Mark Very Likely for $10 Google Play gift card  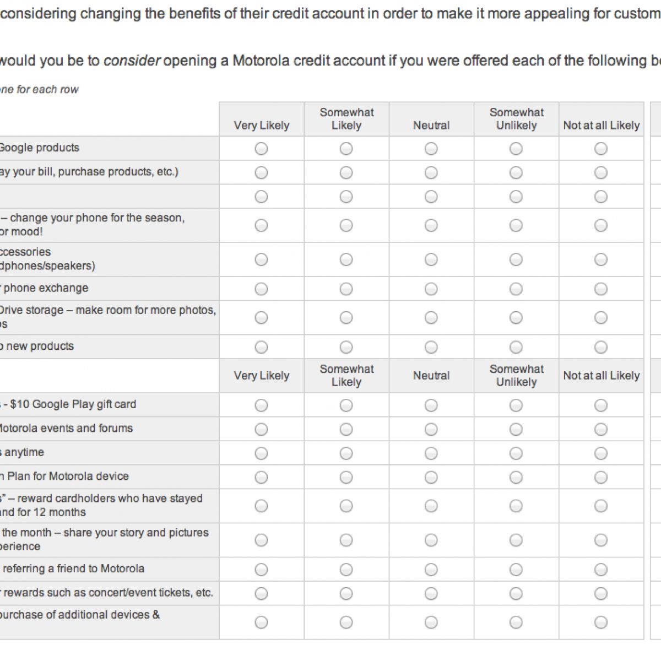tap(261, 405)
